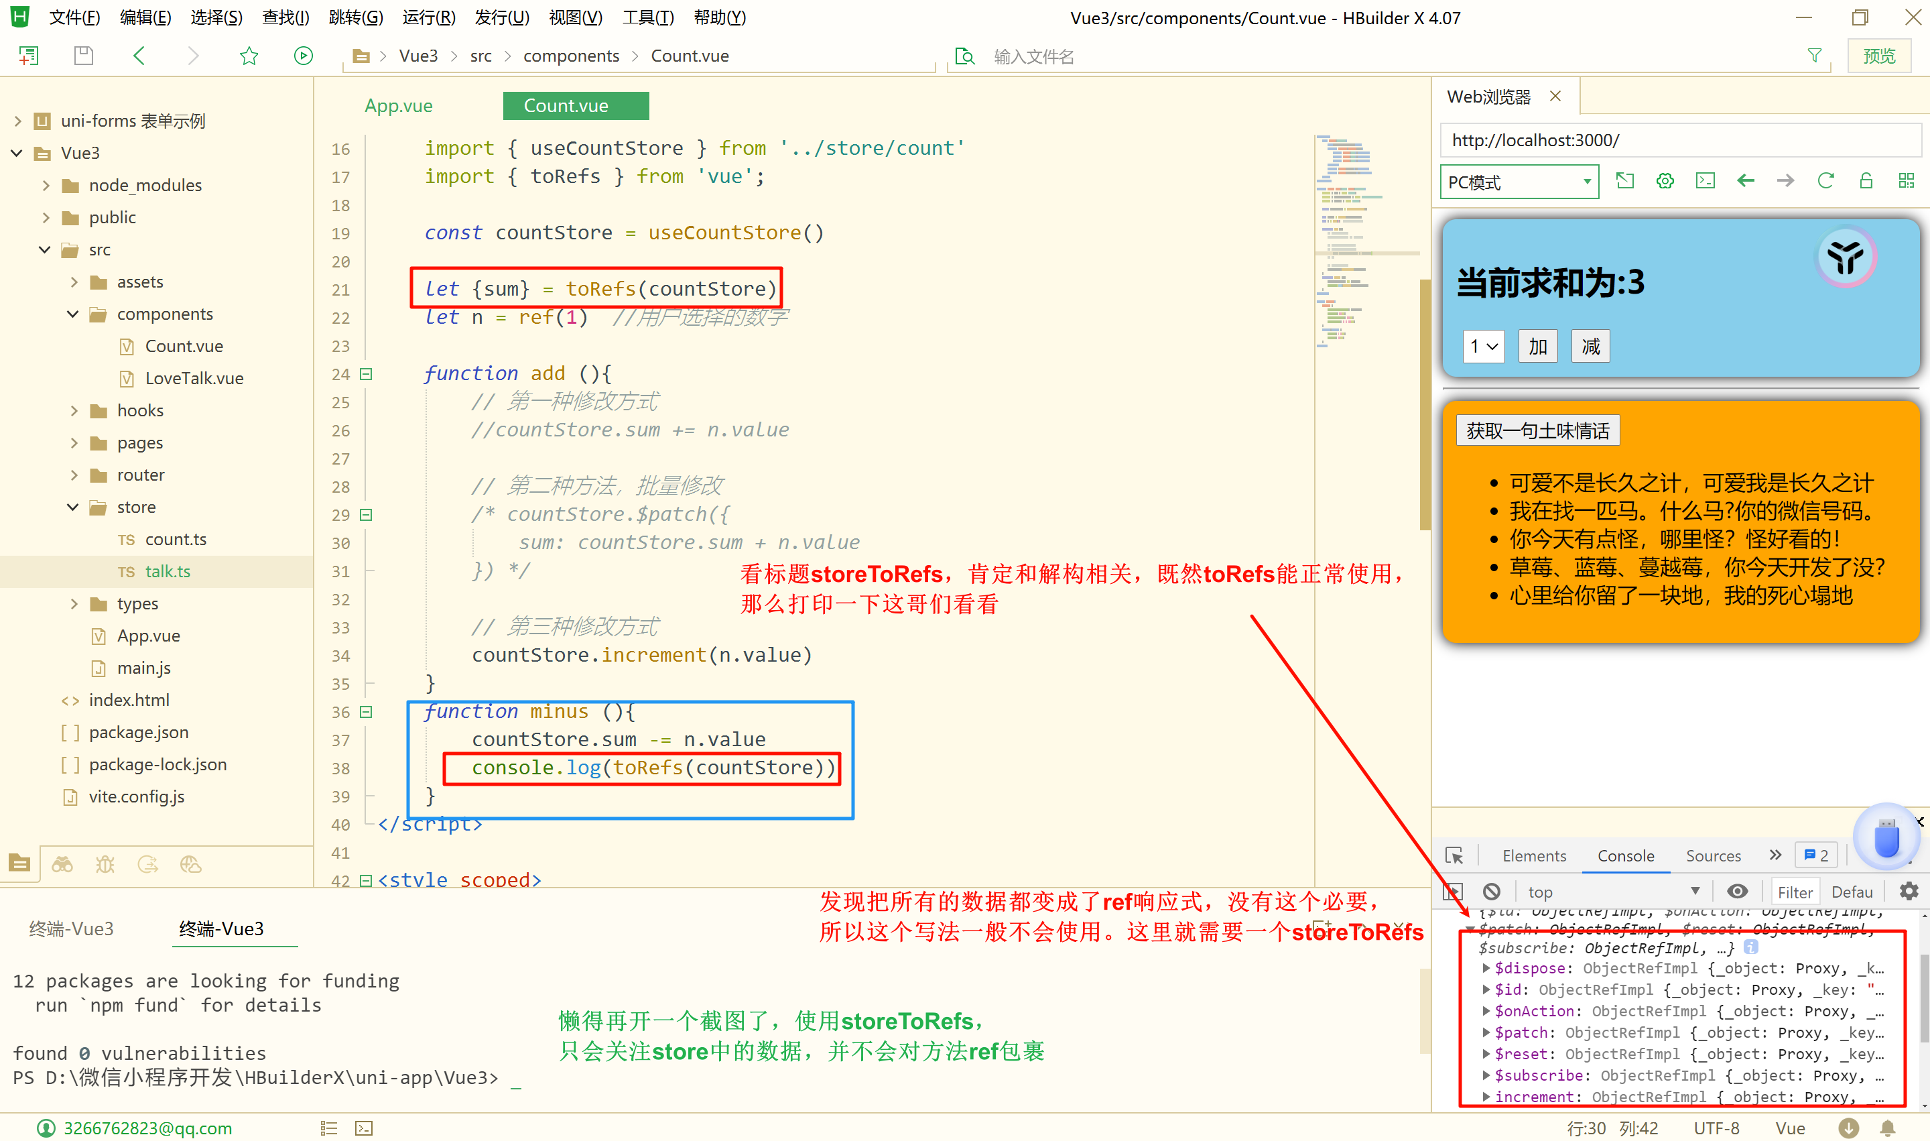Screen dimensions: 1930x1141
Task: Click the 获取一句土味情话 button
Action: point(1537,430)
